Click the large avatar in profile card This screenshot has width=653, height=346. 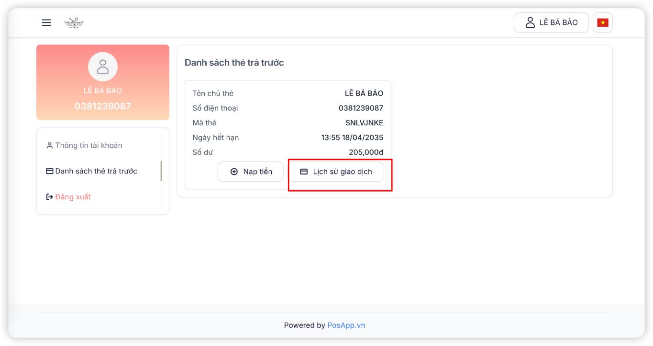(103, 67)
